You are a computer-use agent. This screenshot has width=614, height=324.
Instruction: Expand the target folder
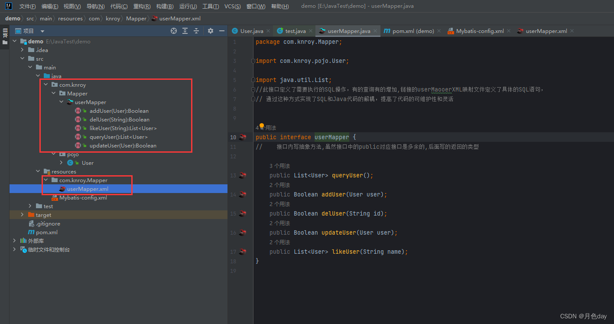[x=23, y=215]
